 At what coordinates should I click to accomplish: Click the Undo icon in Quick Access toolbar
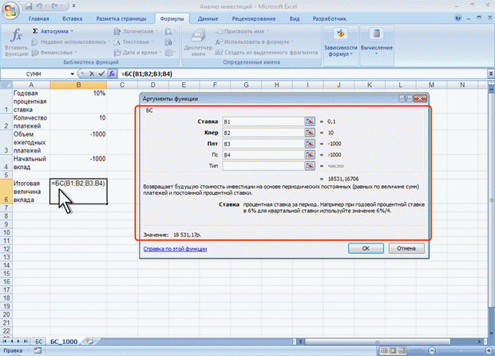tap(40, 6)
